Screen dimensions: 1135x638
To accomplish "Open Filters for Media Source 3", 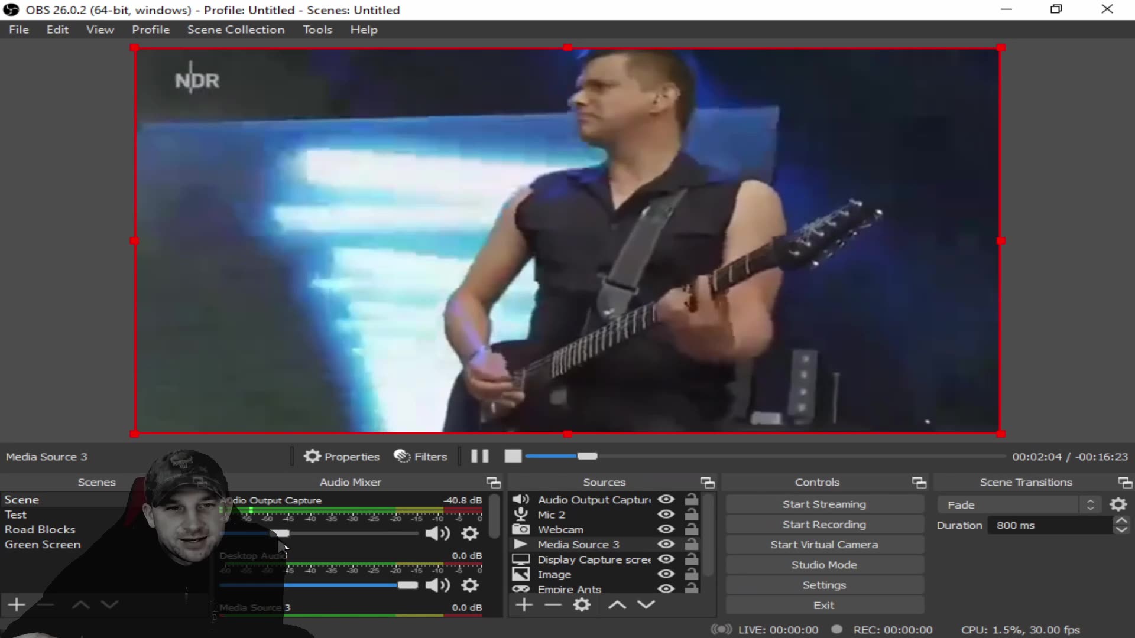I will 420,456.
